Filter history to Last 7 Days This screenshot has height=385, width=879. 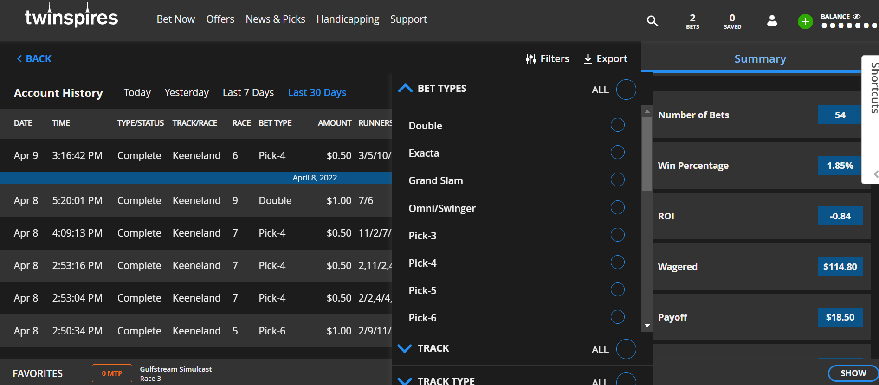coord(248,93)
